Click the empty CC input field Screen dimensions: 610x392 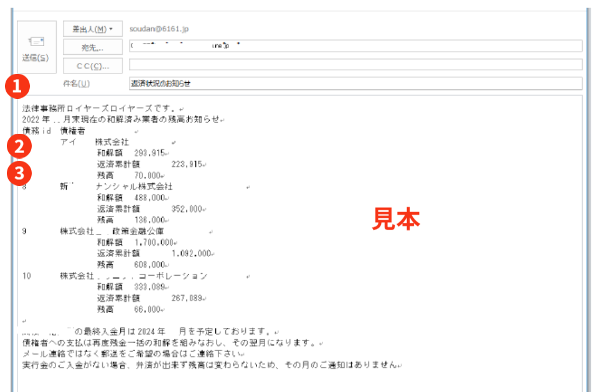point(355,64)
